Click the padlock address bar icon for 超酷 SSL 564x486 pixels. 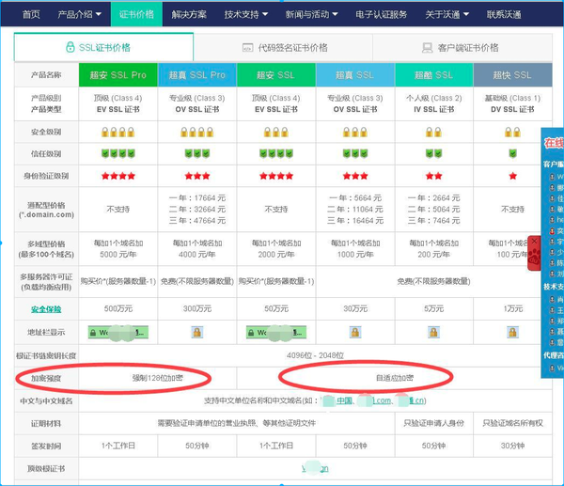pyautogui.click(x=433, y=333)
